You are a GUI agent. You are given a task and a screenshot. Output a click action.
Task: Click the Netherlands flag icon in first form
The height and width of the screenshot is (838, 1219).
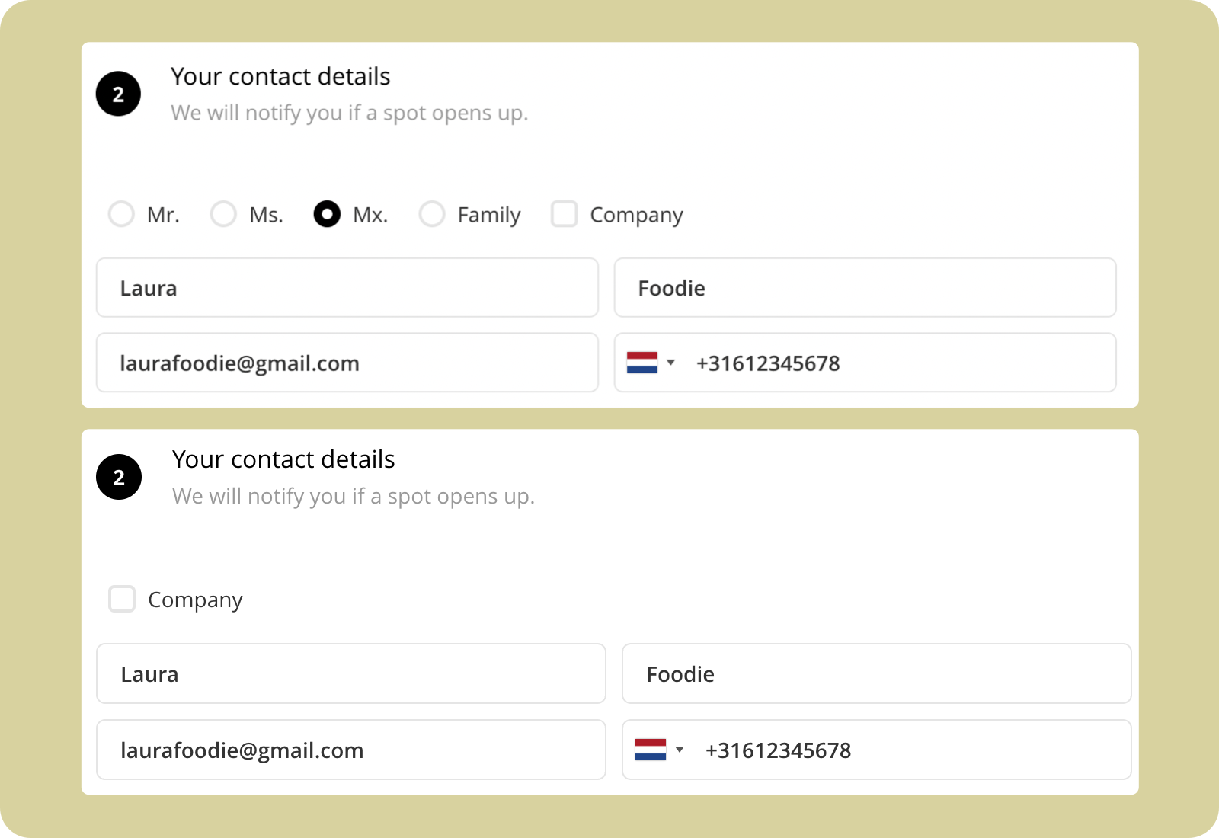(x=642, y=363)
